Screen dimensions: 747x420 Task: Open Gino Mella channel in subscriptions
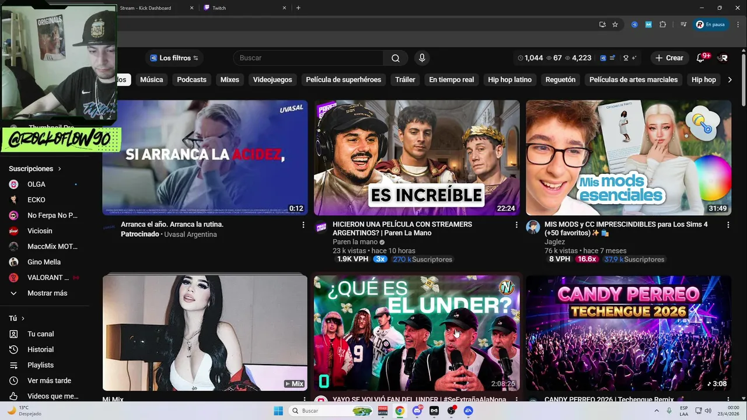pos(44,262)
